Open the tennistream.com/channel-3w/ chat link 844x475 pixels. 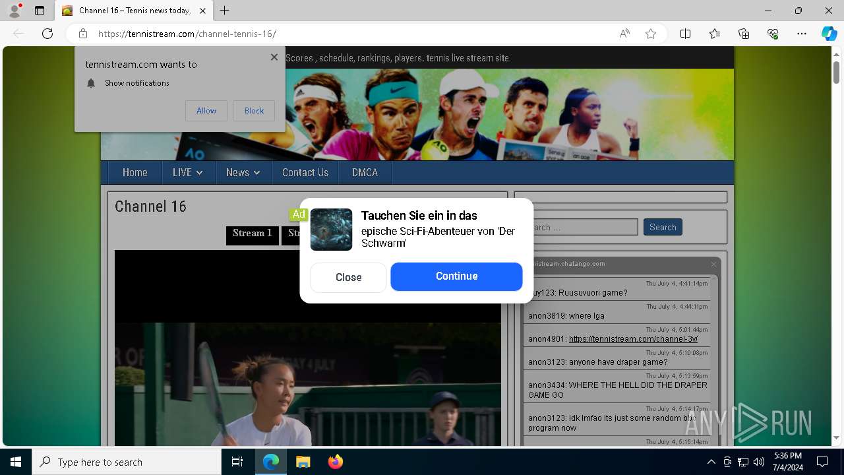(633, 339)
